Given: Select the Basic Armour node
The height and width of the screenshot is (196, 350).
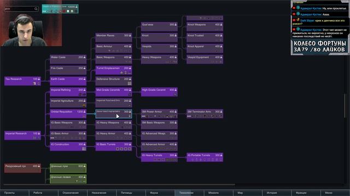Looking at the screenshot, I should point(114,48).
